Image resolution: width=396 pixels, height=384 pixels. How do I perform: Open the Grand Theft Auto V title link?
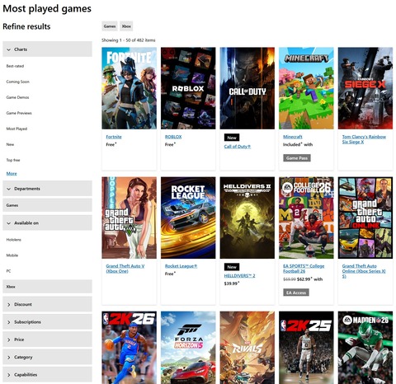pos(125,269)
